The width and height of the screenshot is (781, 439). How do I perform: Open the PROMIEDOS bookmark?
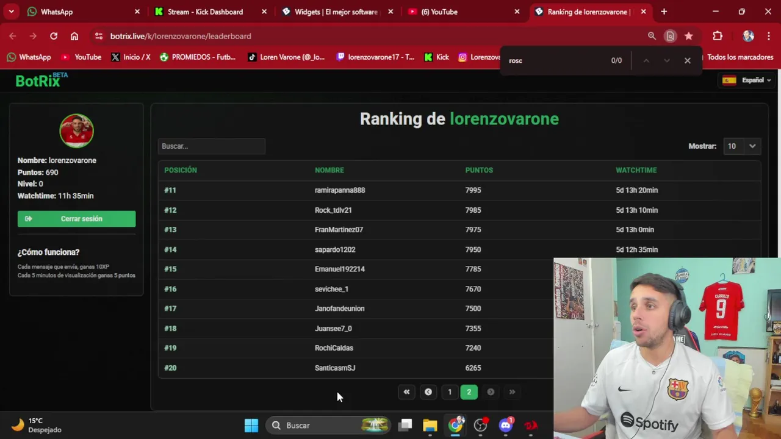click(198, 57)
